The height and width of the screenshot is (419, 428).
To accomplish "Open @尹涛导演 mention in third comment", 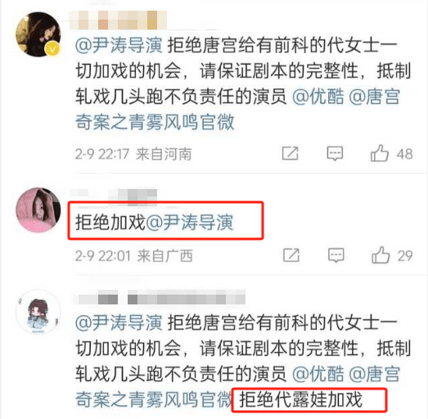I will pos(119,322).
